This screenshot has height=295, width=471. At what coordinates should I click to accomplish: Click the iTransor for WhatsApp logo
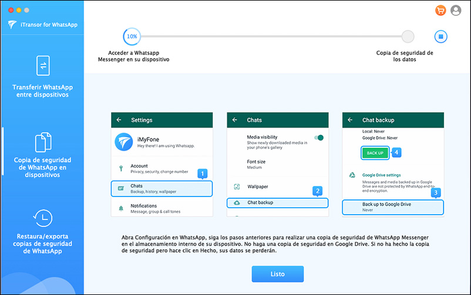tap(12, 24)
